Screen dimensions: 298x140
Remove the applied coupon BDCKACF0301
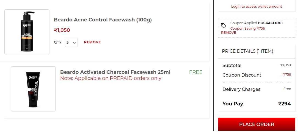(x=229, y=33)
